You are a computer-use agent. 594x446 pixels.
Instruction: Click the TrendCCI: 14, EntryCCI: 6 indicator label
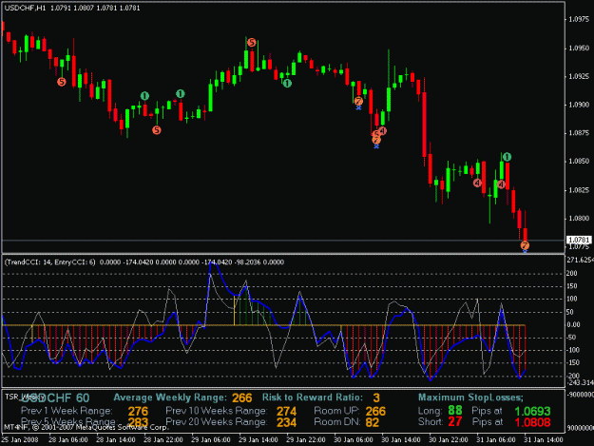(x=50, y=262)
